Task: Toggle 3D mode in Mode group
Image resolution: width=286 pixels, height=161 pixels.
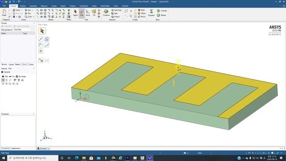Action: (x=69, y=17)
